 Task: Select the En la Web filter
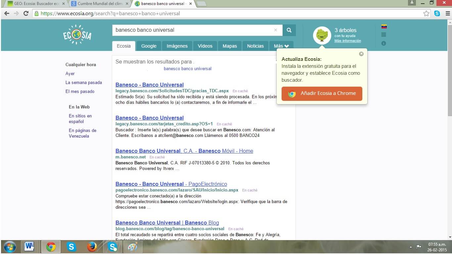(x=79, y=107)
